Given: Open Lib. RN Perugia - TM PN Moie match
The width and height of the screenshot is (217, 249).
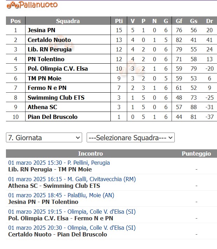Looking at the screenshot, I should click(50, 170).
